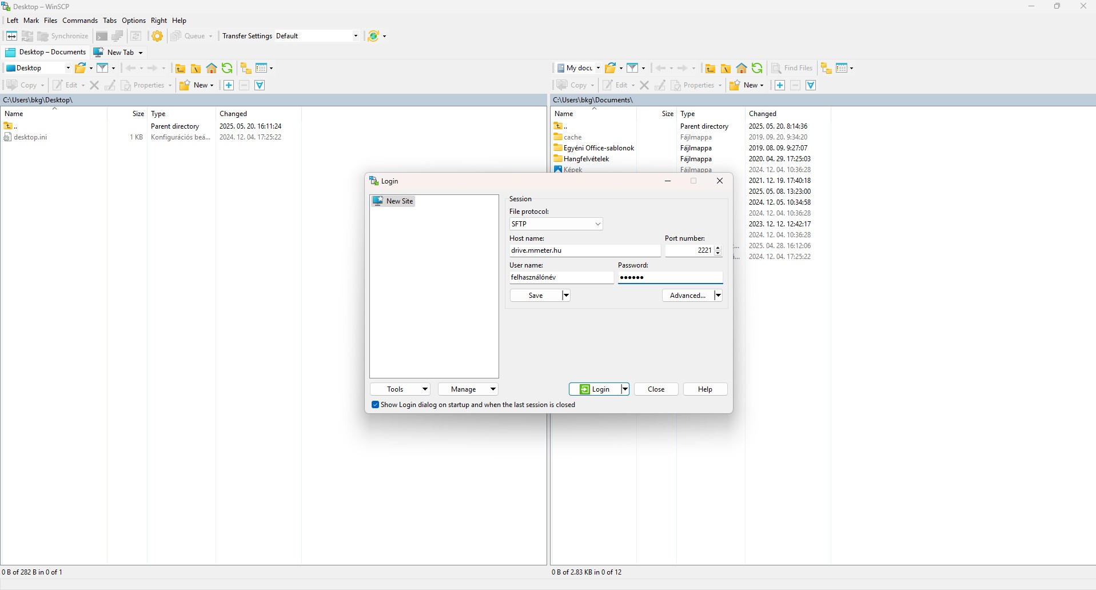The width and height of the screenshot is (1096, 590).
Task: Select Egyéni Office-sablonok folder
Action: click(x=594, y=148)
